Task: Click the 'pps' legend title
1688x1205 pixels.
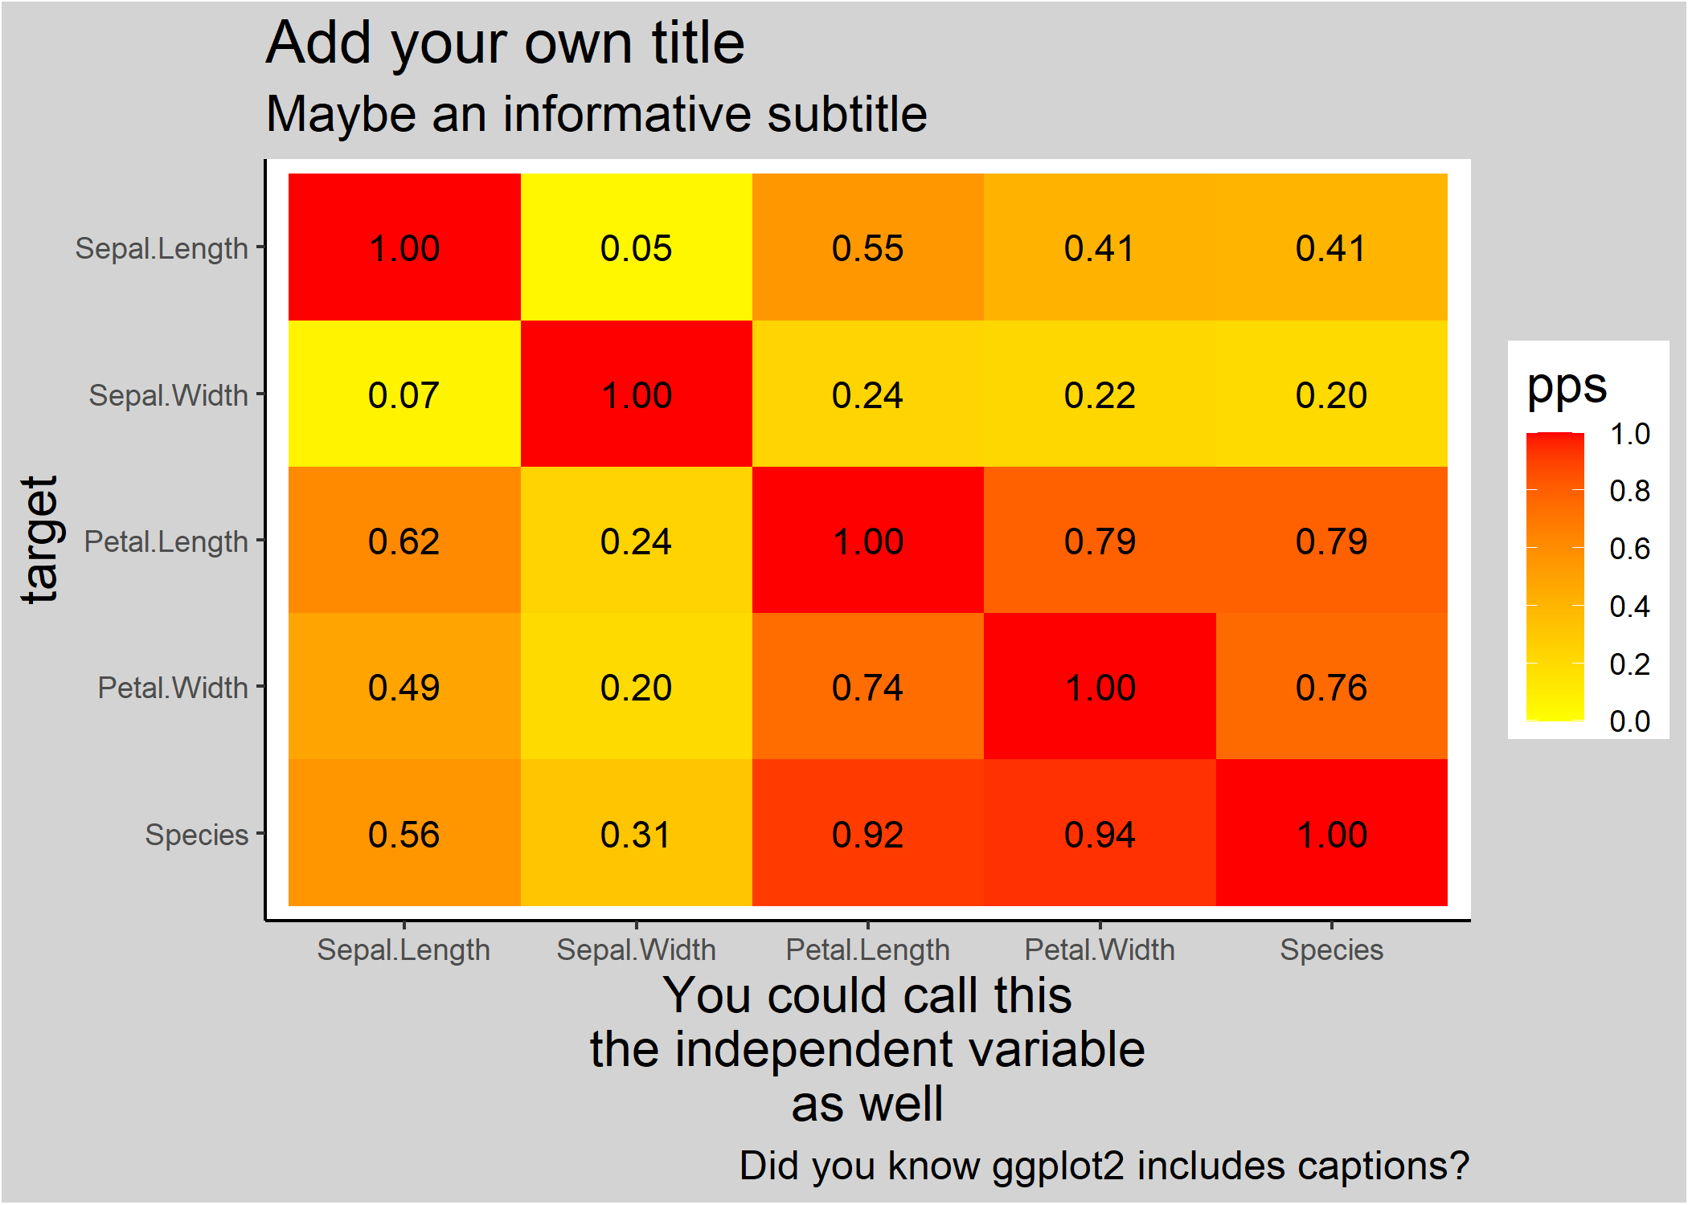Action: (1566, 386)
